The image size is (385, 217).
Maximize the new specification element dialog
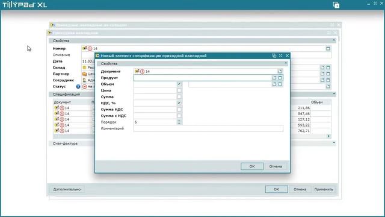point(281,55)
